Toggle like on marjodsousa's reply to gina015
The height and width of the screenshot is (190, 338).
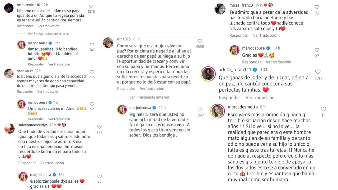tap(200, 110)
